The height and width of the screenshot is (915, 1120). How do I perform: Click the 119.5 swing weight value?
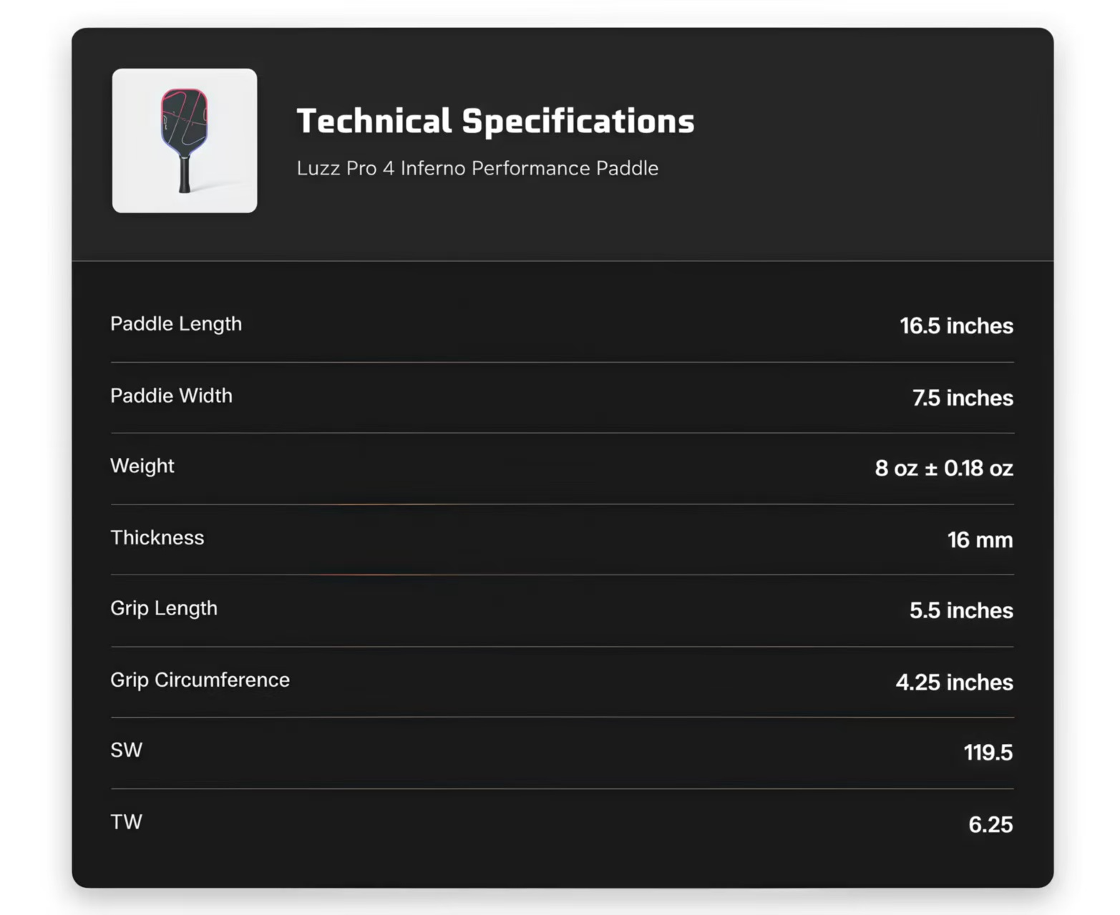988,753
